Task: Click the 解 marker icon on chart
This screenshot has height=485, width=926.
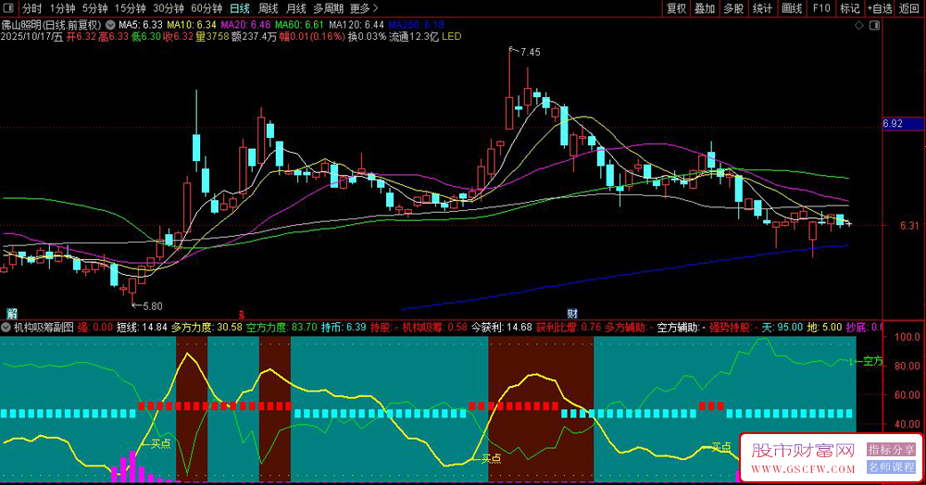Action: (12, 313)
